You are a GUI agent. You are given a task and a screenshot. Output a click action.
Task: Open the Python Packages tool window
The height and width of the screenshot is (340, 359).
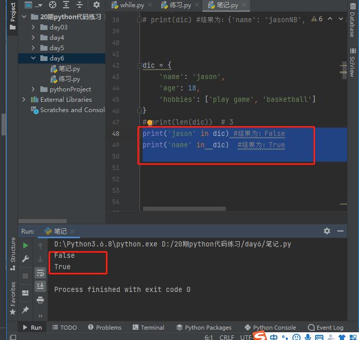click(204, 328)
